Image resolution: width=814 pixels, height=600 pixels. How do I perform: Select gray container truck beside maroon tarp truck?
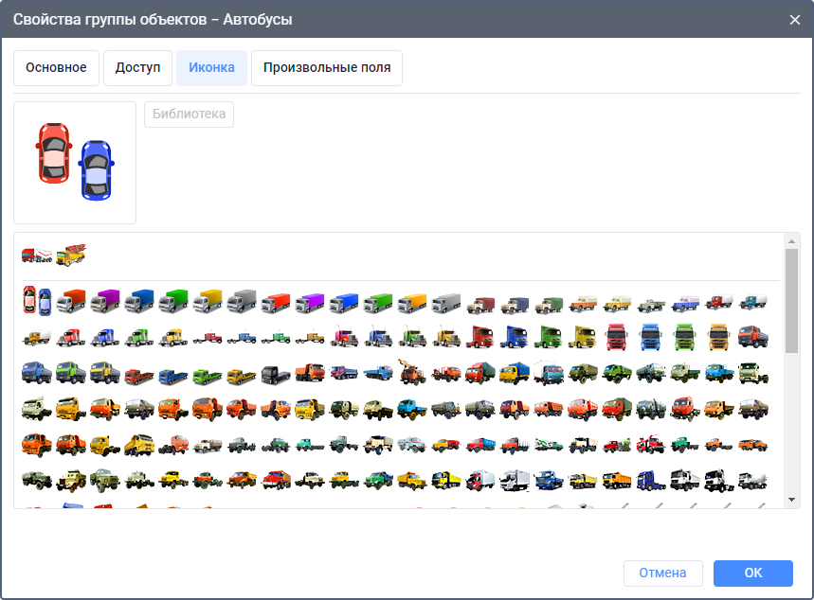[x=446, y=303]
